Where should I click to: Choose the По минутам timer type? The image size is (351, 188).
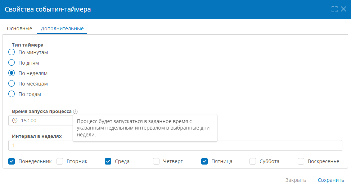pyautogui.click(x=12, y=52)
